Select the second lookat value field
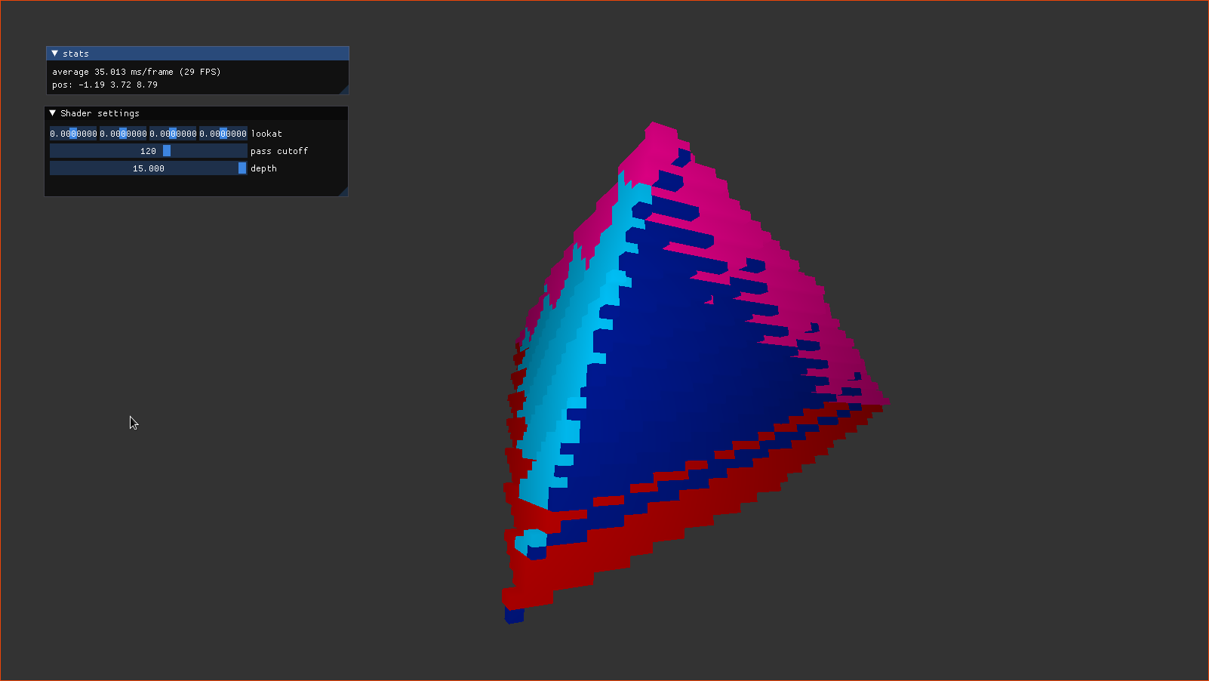 (x=123, y=134)
